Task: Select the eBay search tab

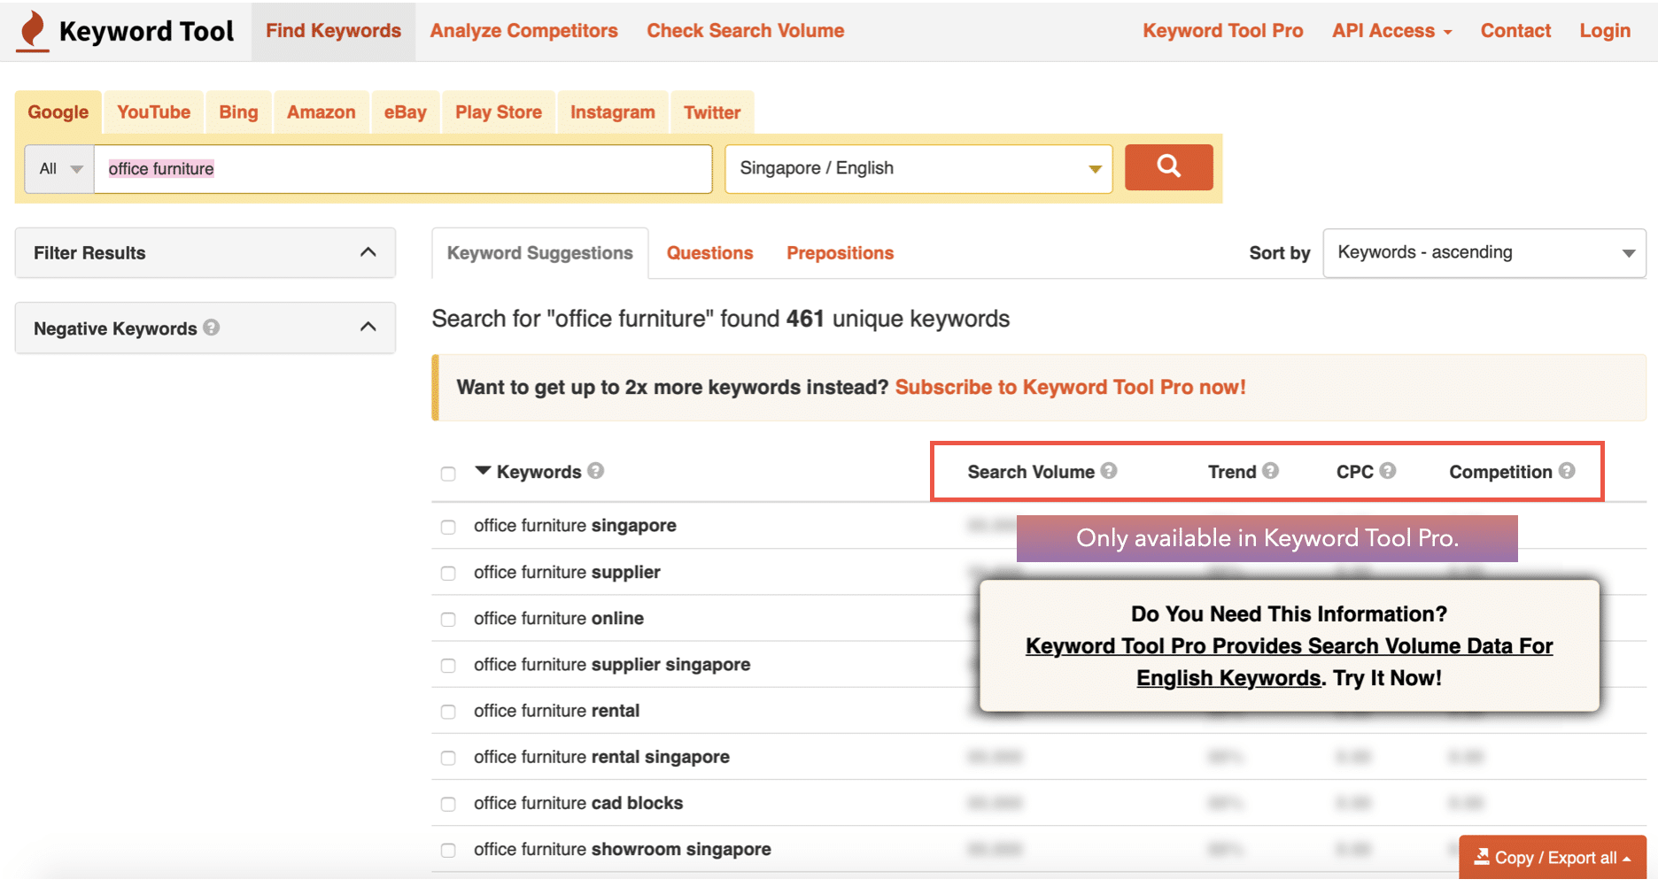Action: (405, 112)
